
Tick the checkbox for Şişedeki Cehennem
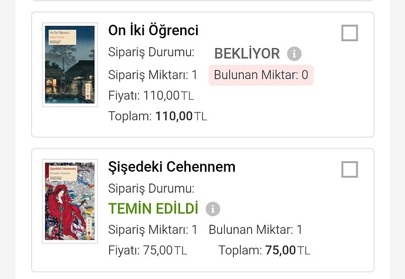click(349, 169)
